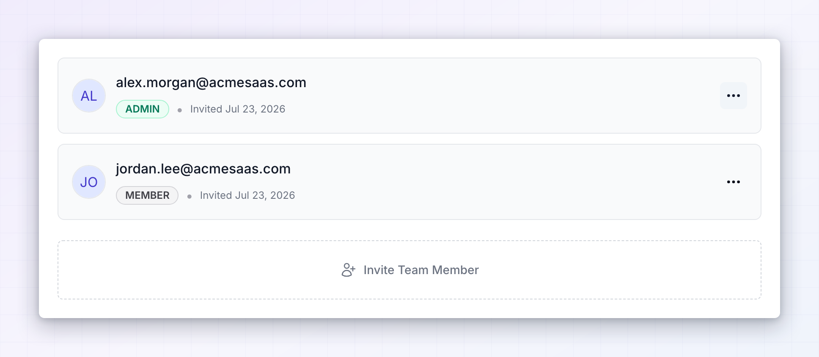Open the alex.morgan@acmesaas.com email link
Screen dimensions: 819x357
[211, 82]
